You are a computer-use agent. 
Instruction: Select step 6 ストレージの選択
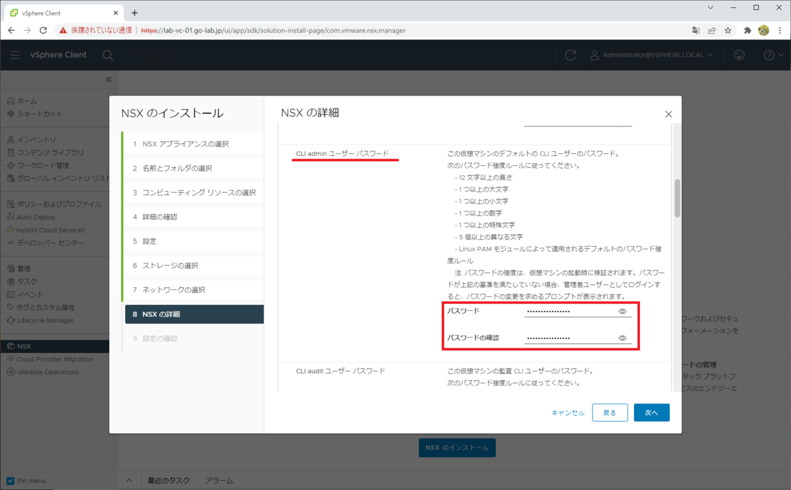[x=193, y=265]
